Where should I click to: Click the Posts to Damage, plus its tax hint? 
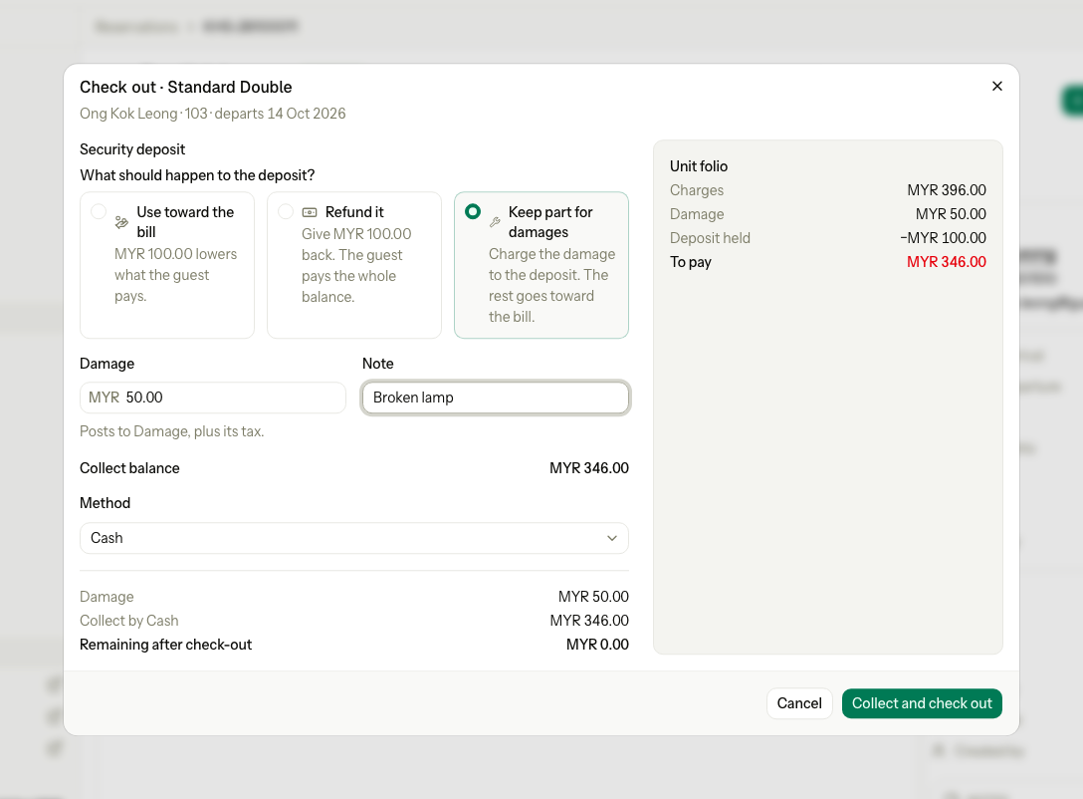click(172, 431)
